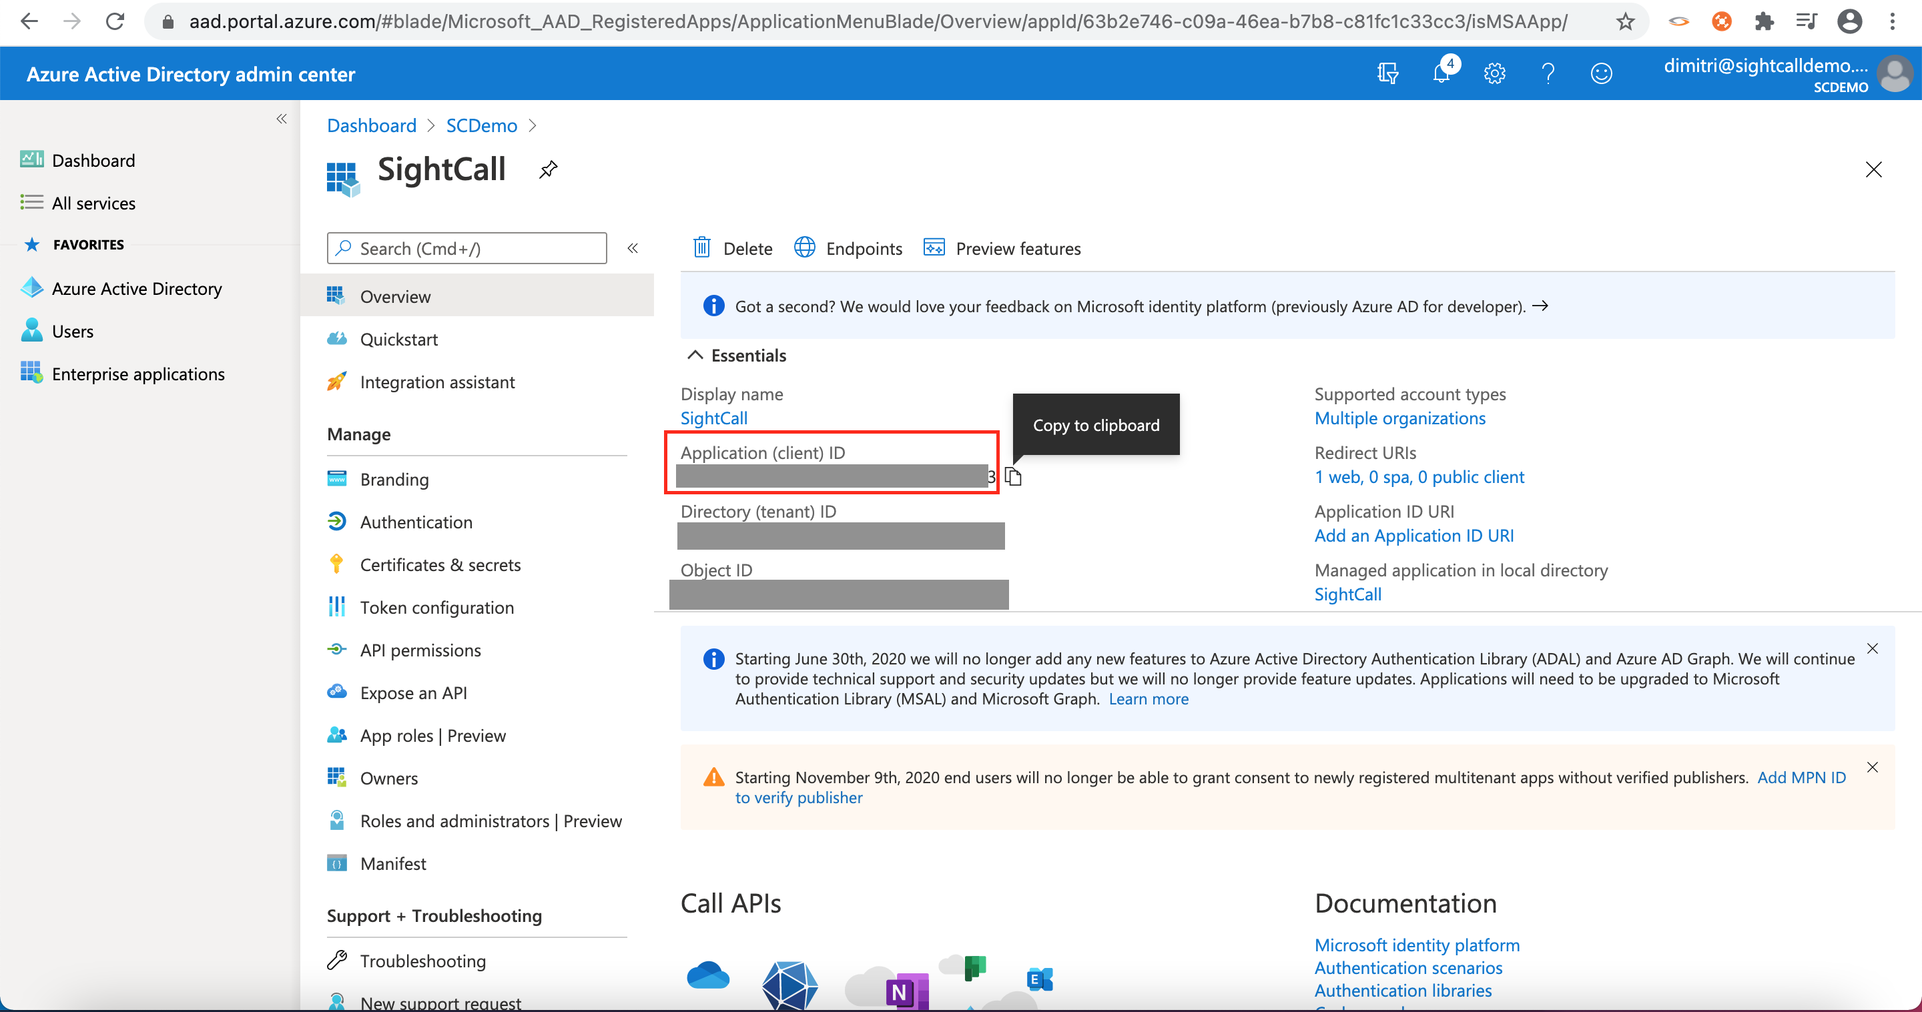Image resolution: width=1922 pixels, height=1012 pixels.
Task: Close the SightCall blade
Action: (x=1873, y=169)
